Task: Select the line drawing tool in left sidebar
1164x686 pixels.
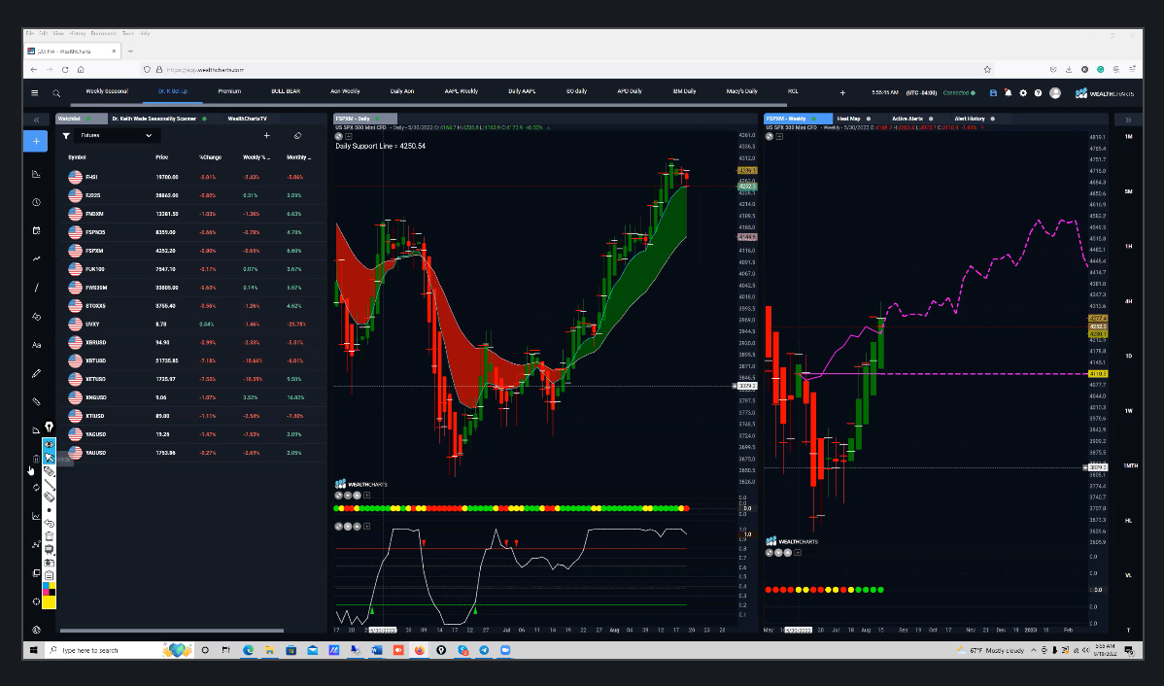Action: tap(36, 288)
